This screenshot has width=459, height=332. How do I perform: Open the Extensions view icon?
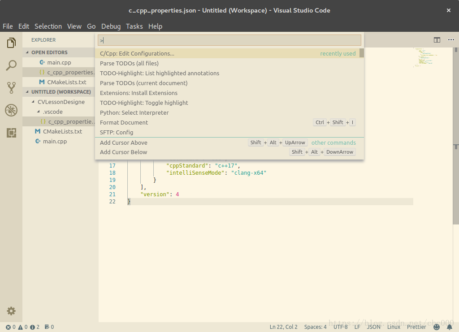11,133
